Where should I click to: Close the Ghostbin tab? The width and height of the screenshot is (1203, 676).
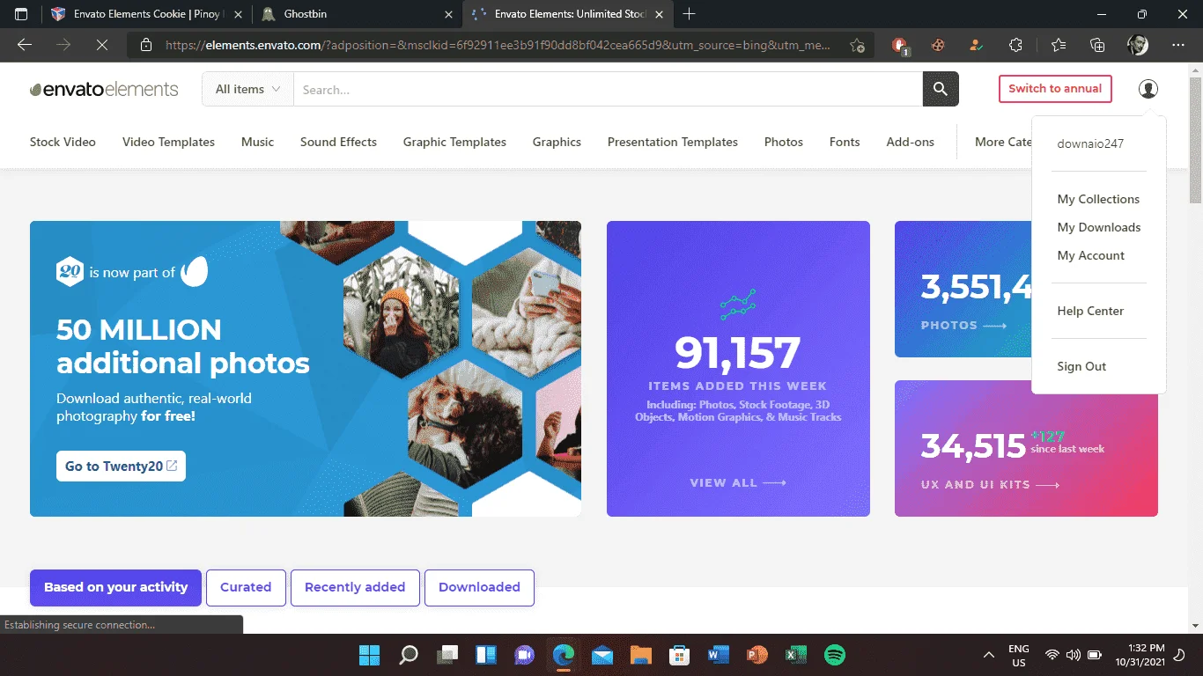coord(448,14)
